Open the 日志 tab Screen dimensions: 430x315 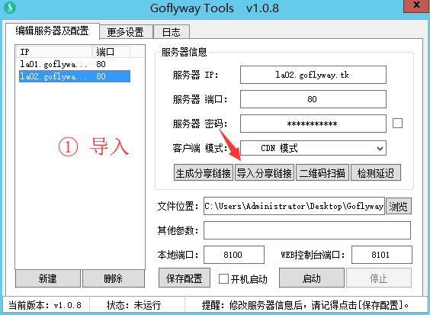pos(172,32)
